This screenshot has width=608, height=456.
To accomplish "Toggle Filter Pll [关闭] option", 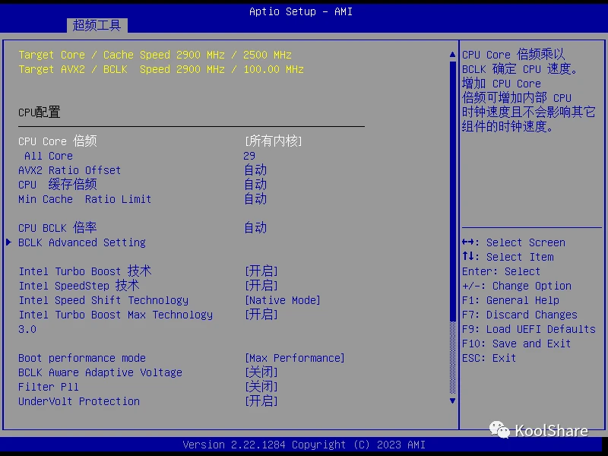I will [x=261, y=387].
